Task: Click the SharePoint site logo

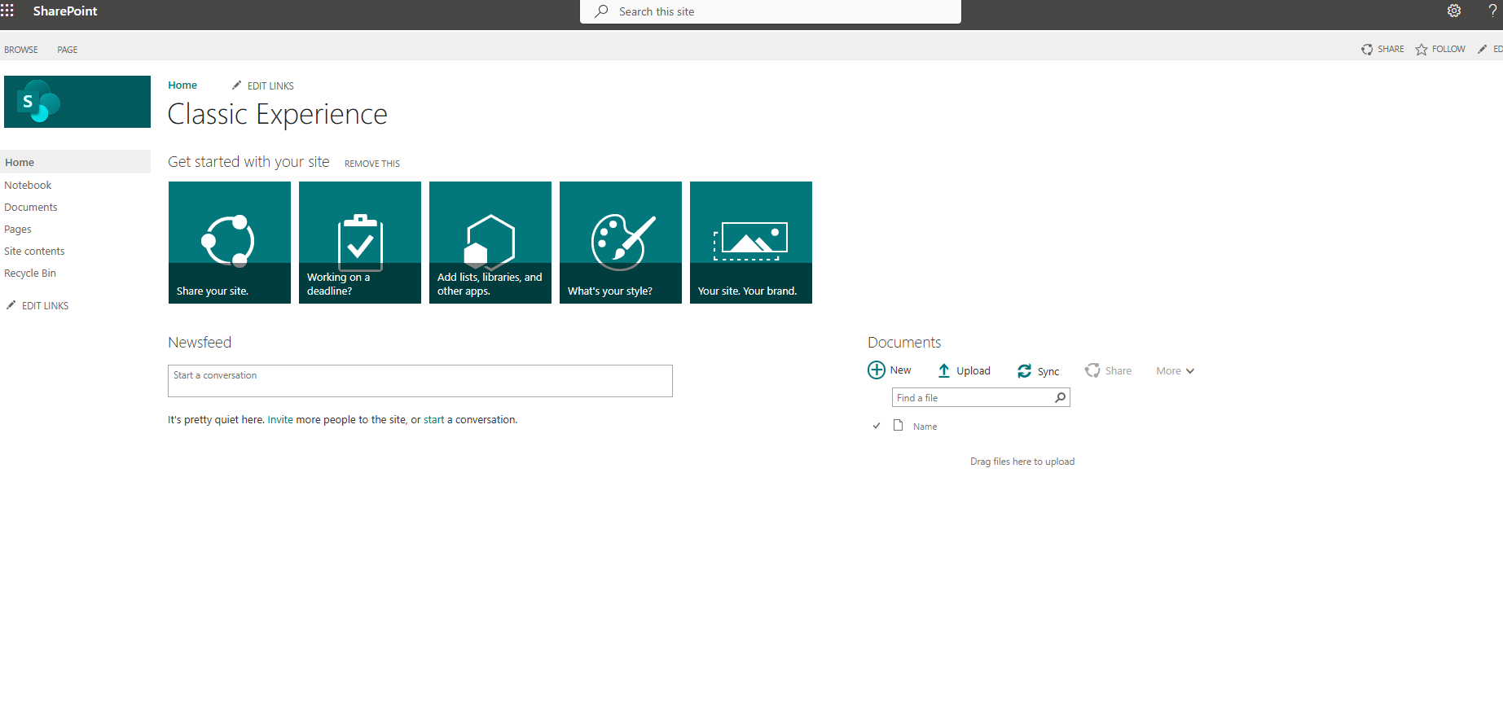Action: (77, 102)
